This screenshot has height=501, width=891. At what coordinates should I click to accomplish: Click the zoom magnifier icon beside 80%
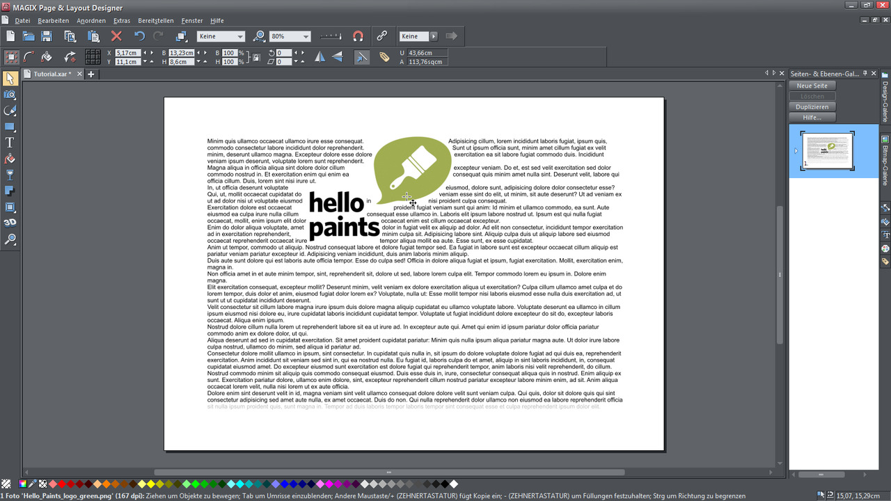pos(260,36)
